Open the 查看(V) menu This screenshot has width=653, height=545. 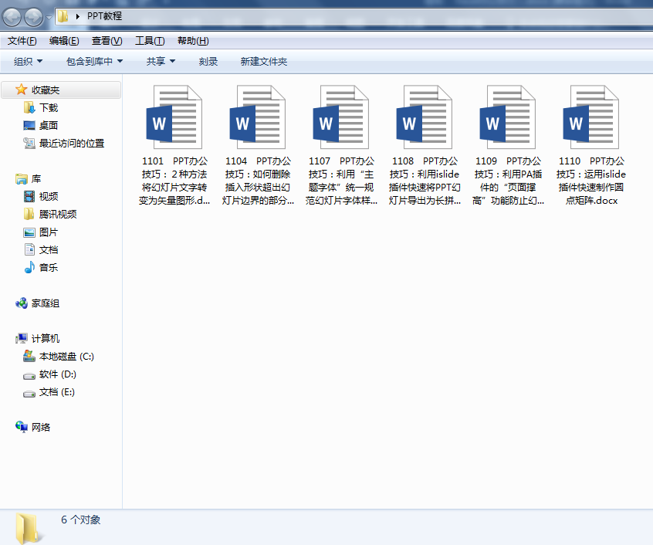[107, 41]
